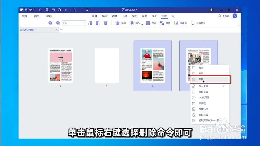Add a new tab with plus

point(61,30)
